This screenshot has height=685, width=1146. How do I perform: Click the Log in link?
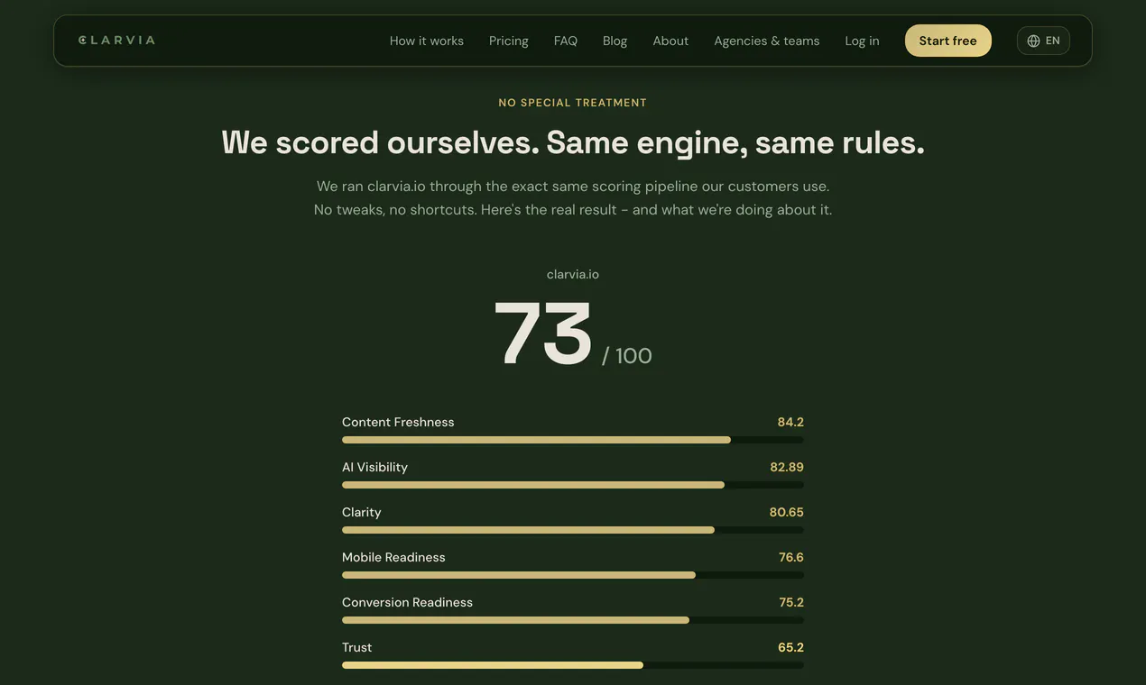click(x=863, y=41)
